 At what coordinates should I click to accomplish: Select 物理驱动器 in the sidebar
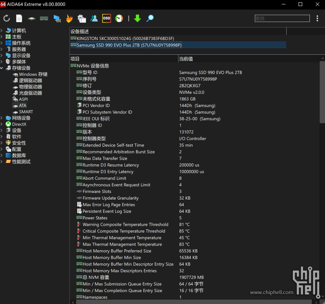coord(30,87)
